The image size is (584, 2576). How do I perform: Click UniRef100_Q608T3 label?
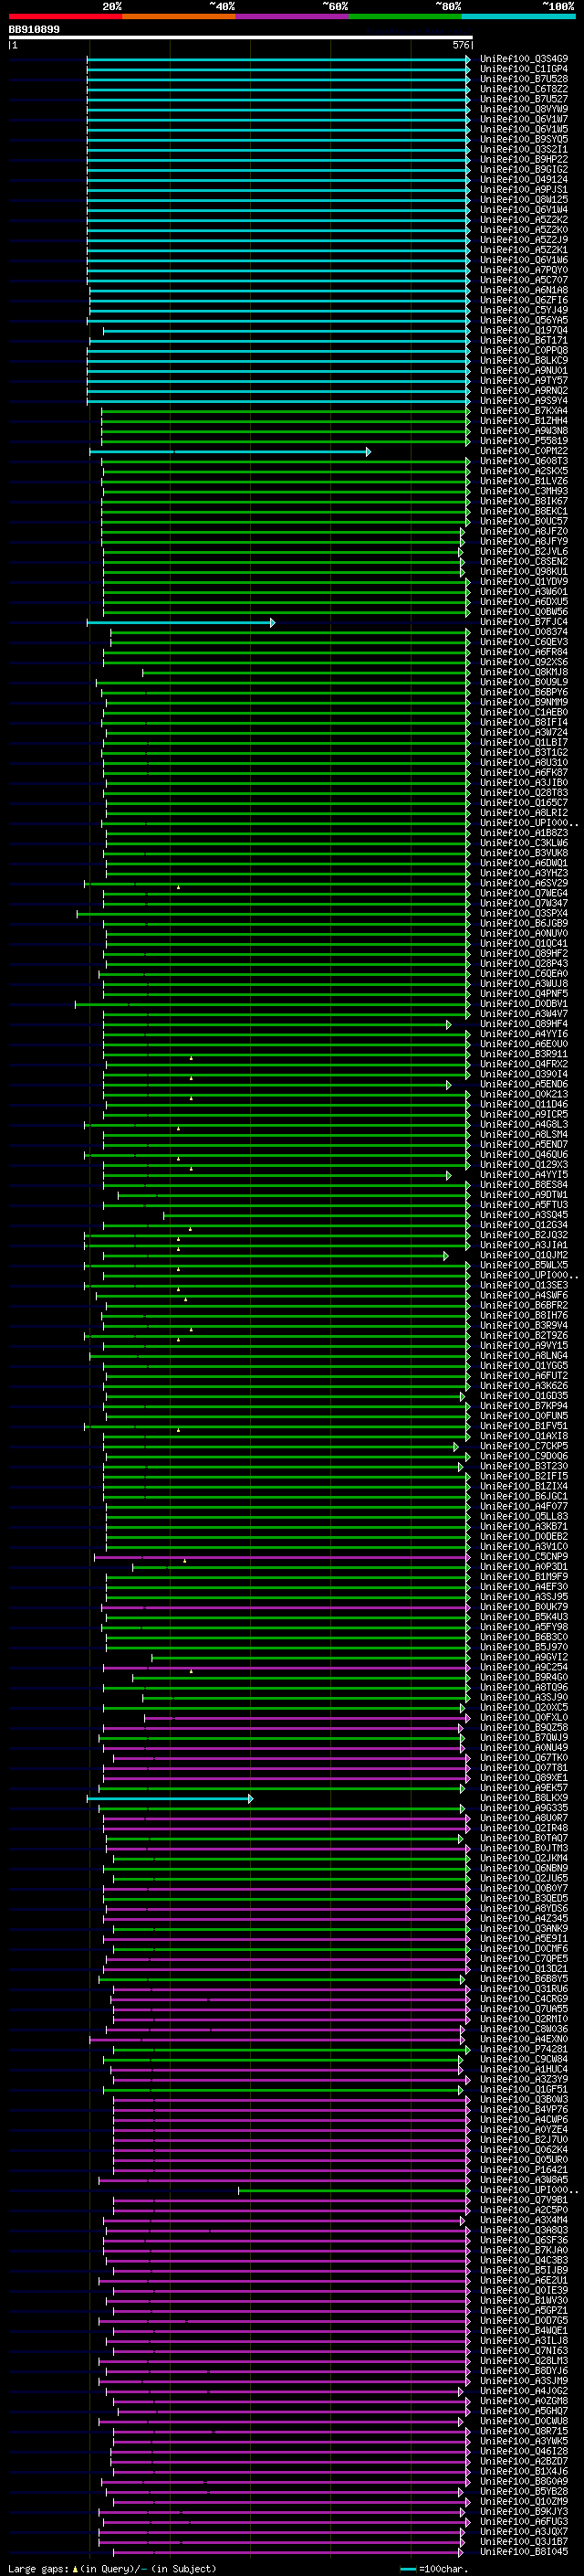pos(524,461)
